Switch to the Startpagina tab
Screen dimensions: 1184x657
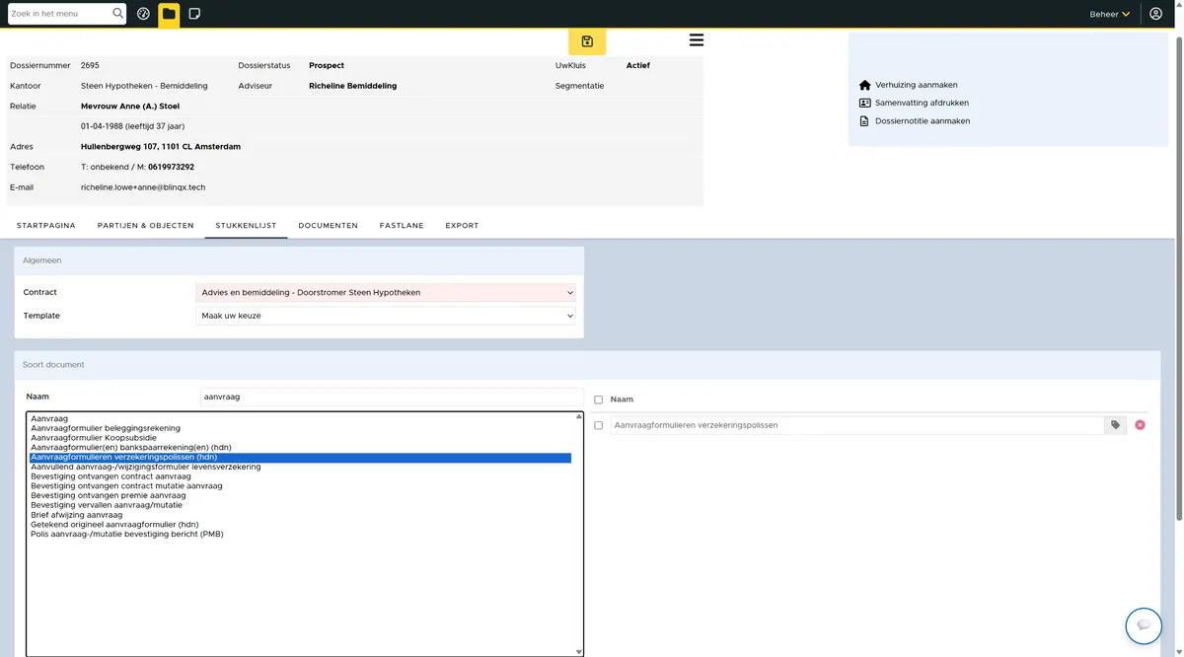pyautogui.click(x=46, y=226)
